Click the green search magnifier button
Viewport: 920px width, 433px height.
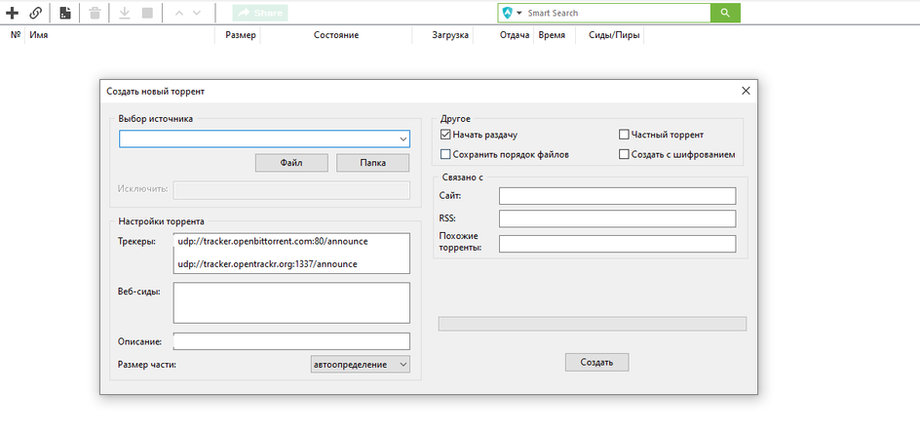coord(725,13)
